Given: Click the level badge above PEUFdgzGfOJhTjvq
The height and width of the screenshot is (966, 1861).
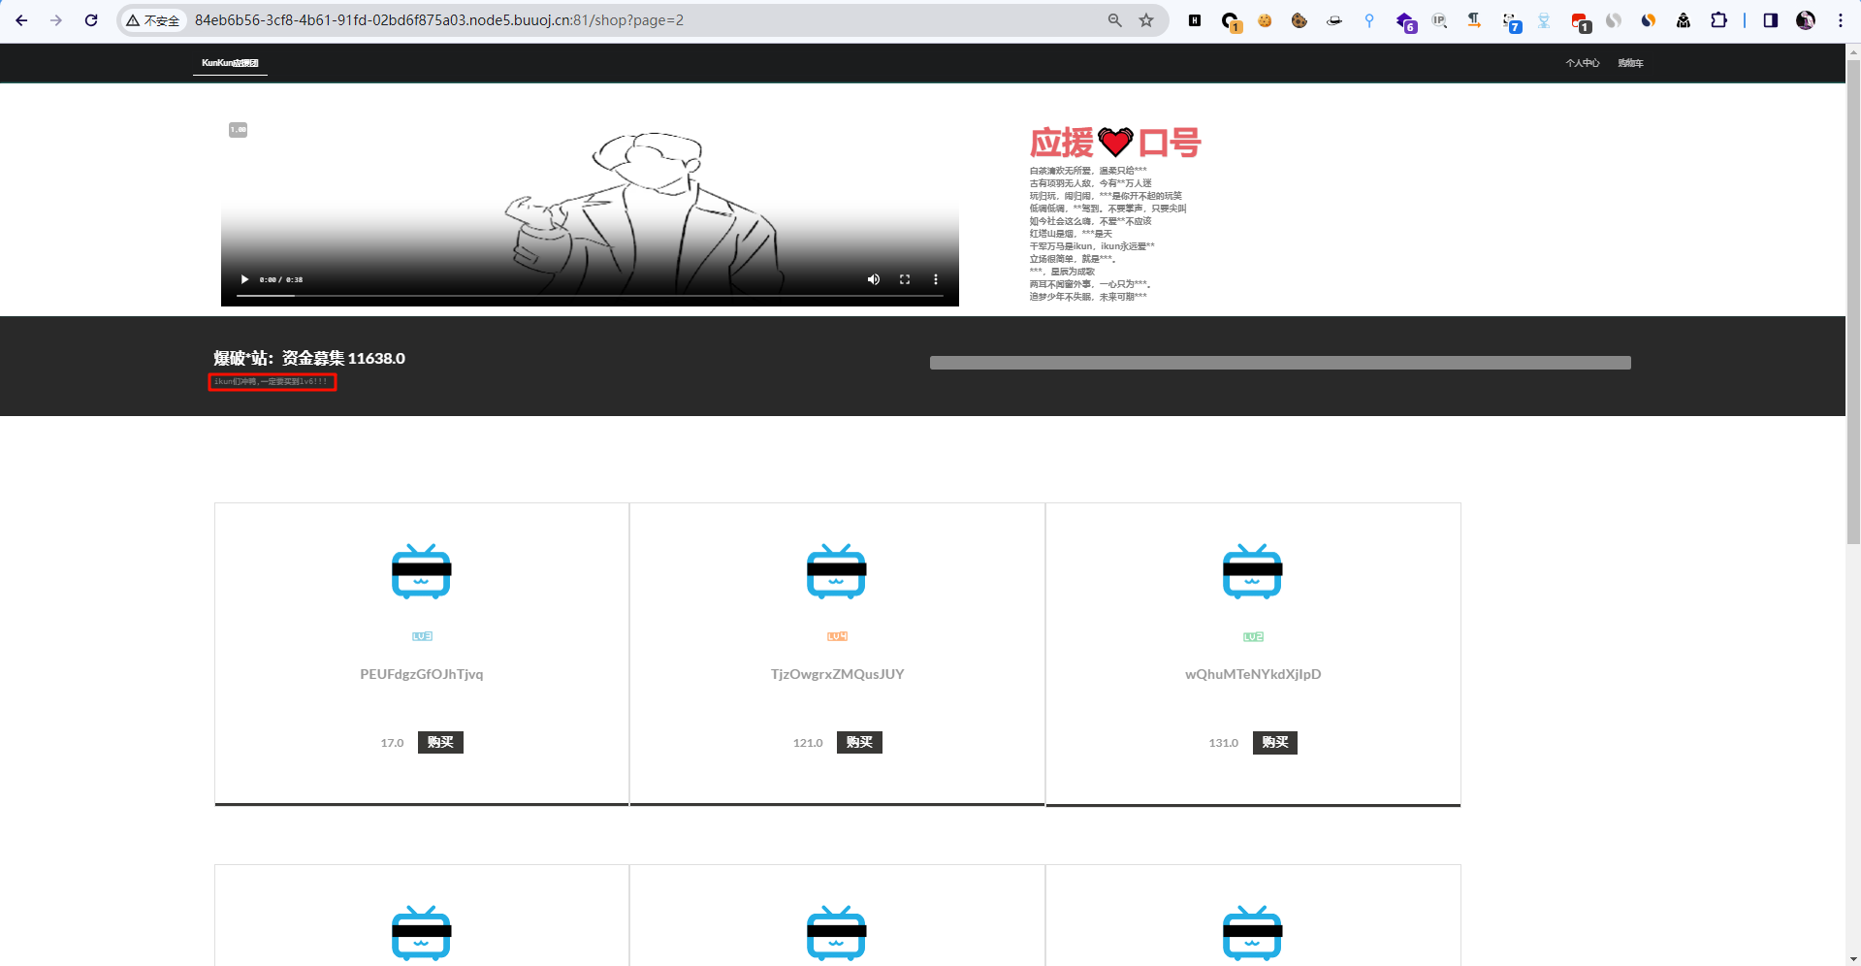Looking at the screenshot, I should [x=422, y=636].
